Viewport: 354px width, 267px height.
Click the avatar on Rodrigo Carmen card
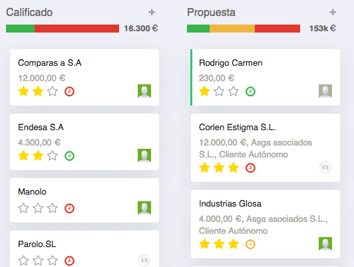325,91
